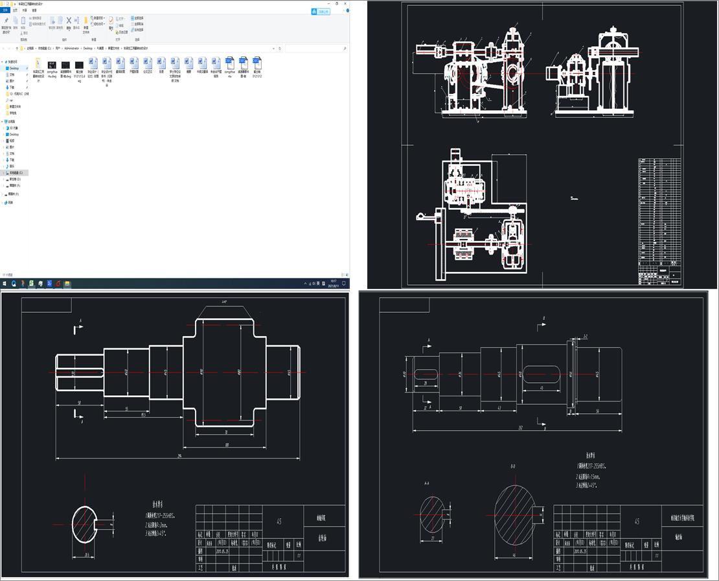This screenshot has width=719, height=581.
Task: Select Desktop under Quick Access
Action: pos(14,68)
